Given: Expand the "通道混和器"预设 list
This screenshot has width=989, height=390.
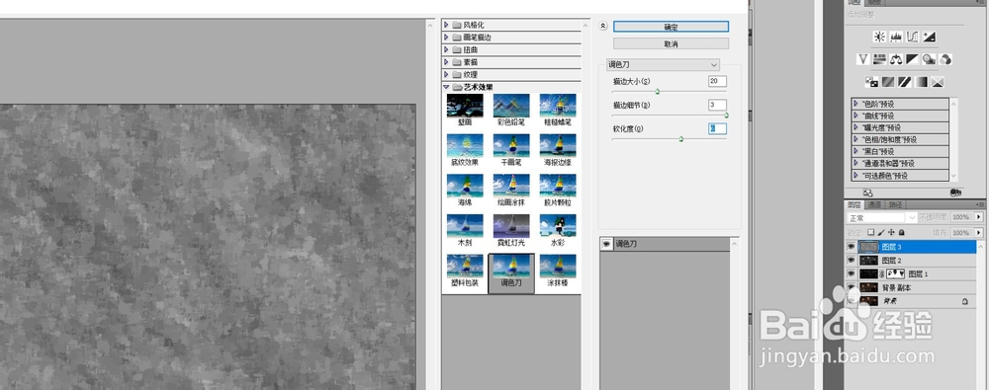Looking at the screenshot, I should [x=855, y=164].
